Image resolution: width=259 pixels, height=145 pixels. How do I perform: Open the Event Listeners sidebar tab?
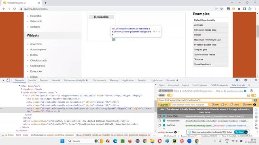tap(200, 85)
